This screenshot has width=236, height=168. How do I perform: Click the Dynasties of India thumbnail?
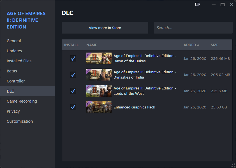point(99,75)
